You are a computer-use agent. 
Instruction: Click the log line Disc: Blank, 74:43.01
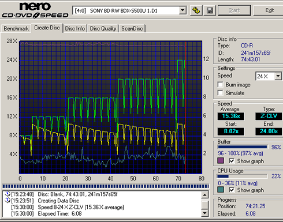click(x=77, y=194)
